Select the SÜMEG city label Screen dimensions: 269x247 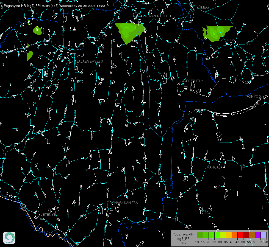pos(203,7)
